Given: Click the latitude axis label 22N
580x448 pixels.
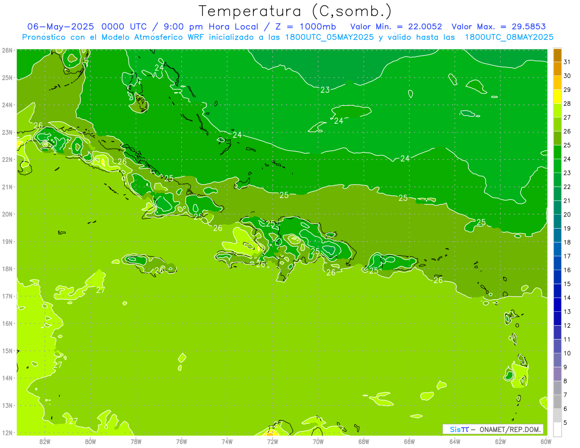Looking at the screenshot, I should tap(7, 159).
